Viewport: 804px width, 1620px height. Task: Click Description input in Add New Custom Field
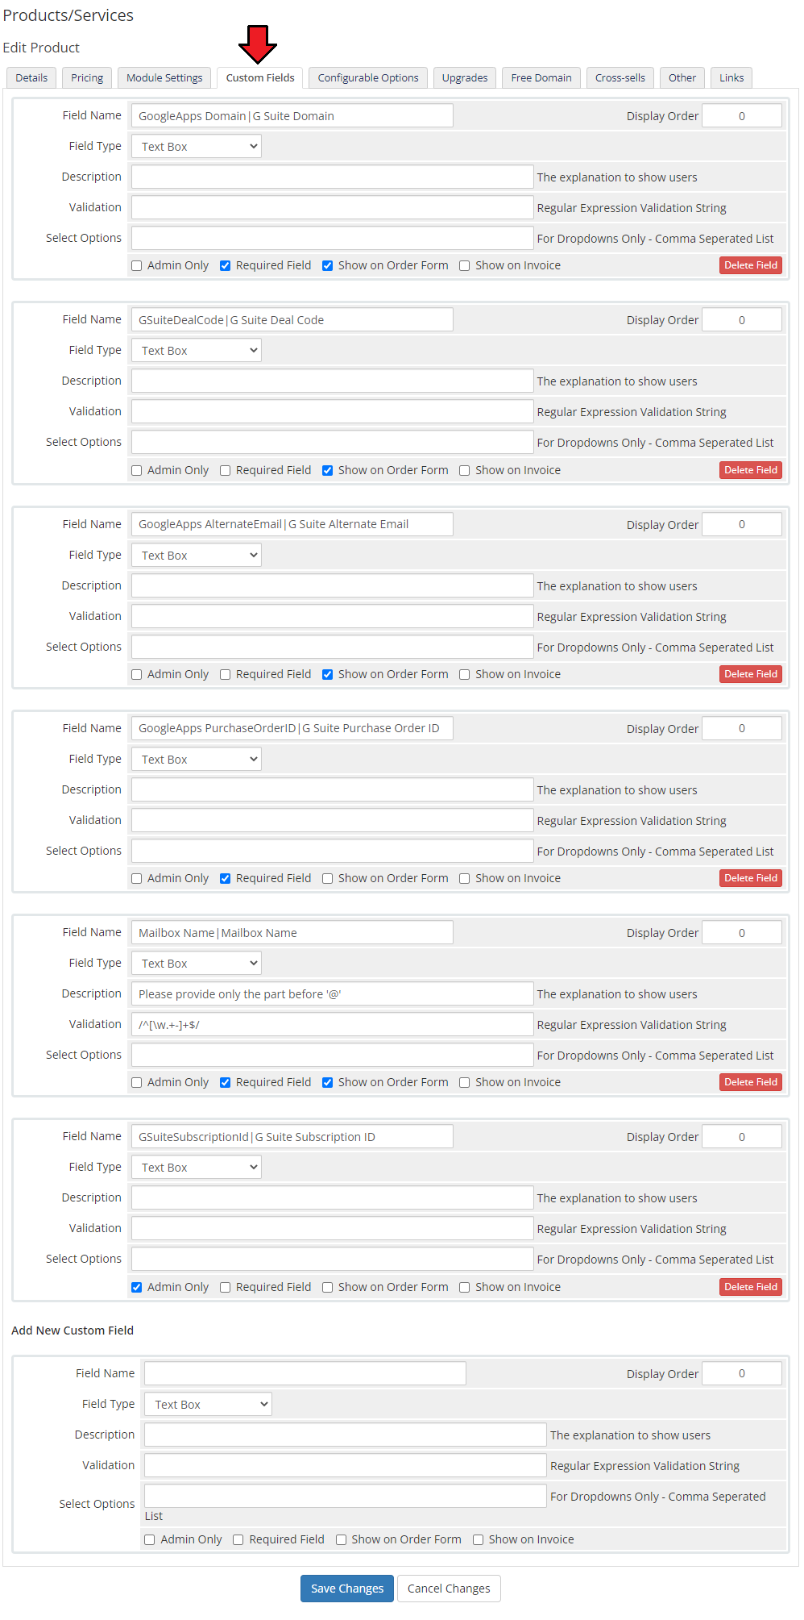(x=346, y=1435)
